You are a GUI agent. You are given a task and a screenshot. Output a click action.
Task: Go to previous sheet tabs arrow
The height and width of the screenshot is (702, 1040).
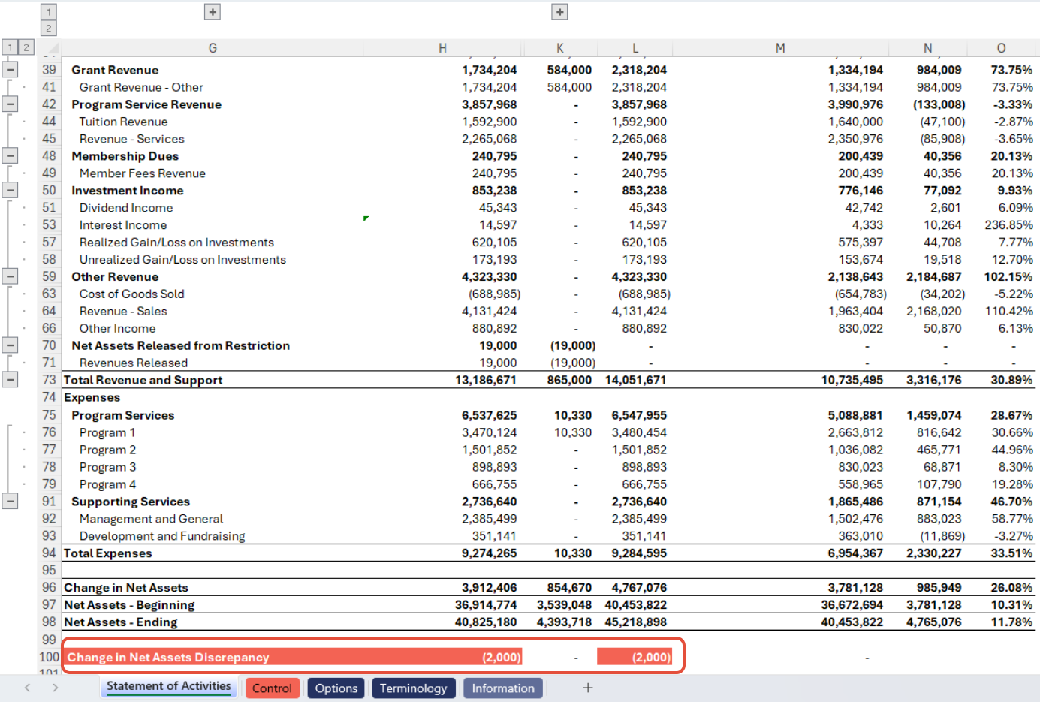click(28, 688)
